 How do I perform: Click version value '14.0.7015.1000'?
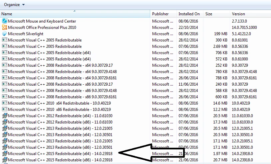(x=244, y=28)
